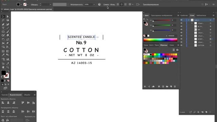Click the green G channel slider
Image resolution: width=217 pixels, height=122 pixels.
pyautogui.click(x=161, y=25)
